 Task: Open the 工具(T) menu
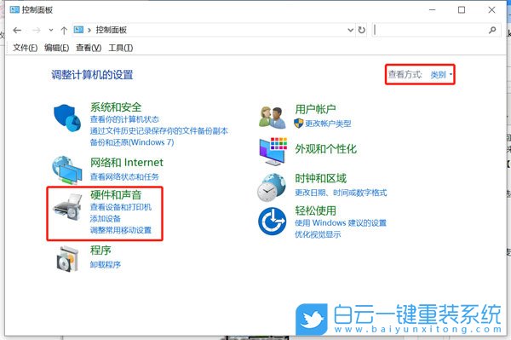tap(121, 48)
